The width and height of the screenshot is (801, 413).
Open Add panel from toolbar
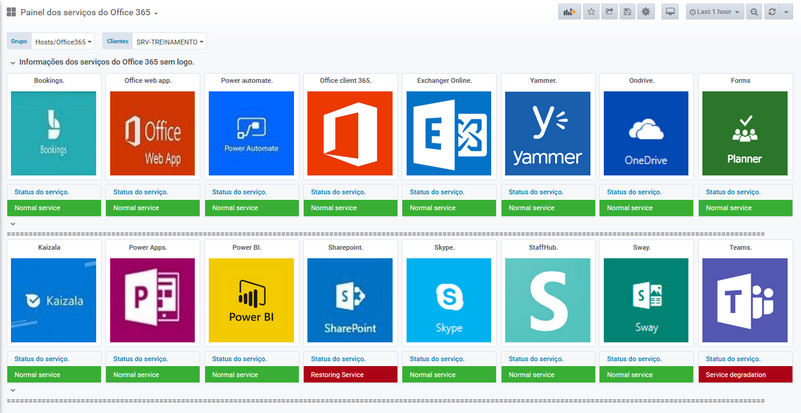(570, 12)
